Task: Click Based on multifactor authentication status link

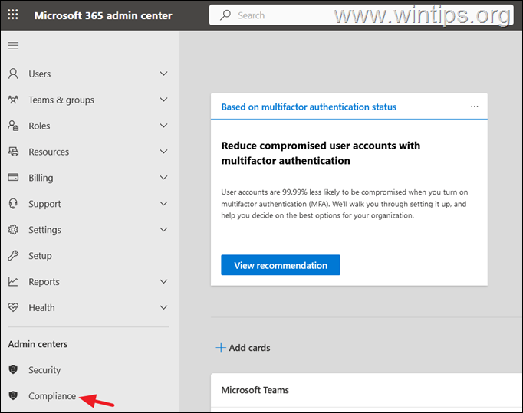Action: pyautogui.click(x=309, y=107)
